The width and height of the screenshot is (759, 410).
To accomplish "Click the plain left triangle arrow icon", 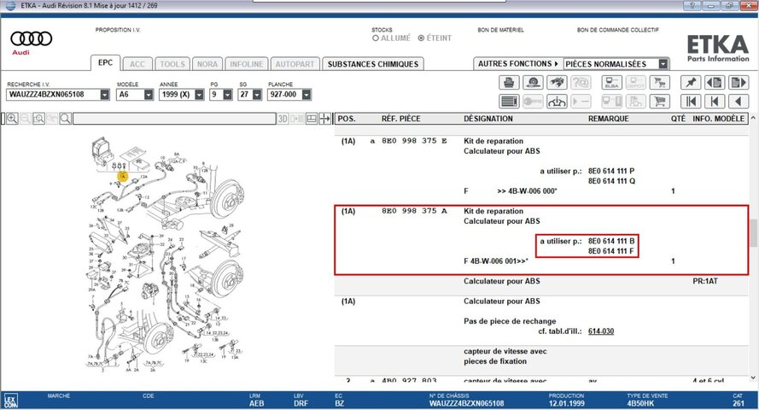I will [x=739, y=102].
